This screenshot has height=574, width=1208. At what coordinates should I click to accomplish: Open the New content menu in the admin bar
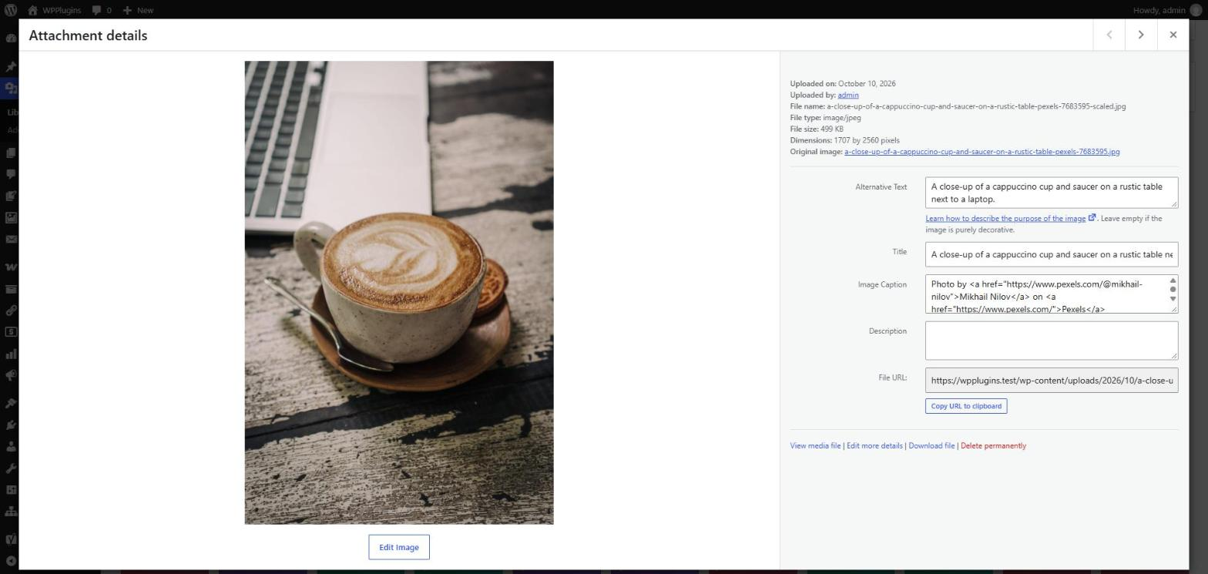[x=138, y=10]
